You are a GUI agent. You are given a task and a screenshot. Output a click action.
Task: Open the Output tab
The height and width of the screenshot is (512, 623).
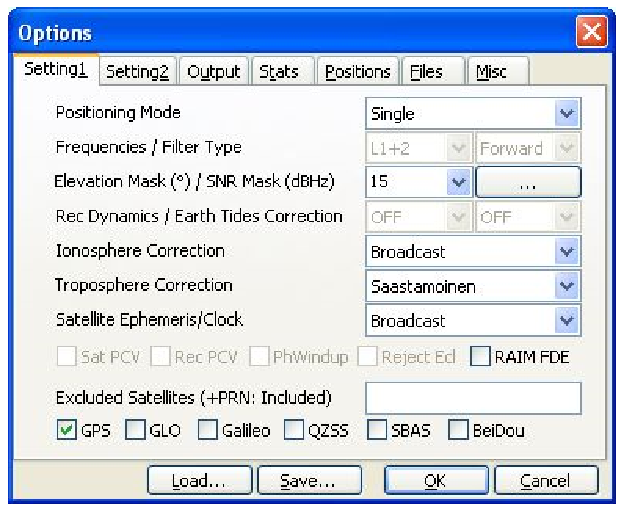214,72
